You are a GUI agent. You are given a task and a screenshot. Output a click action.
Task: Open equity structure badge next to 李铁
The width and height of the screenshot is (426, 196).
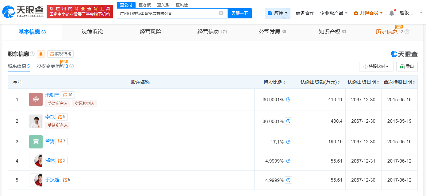click(62, 117)
